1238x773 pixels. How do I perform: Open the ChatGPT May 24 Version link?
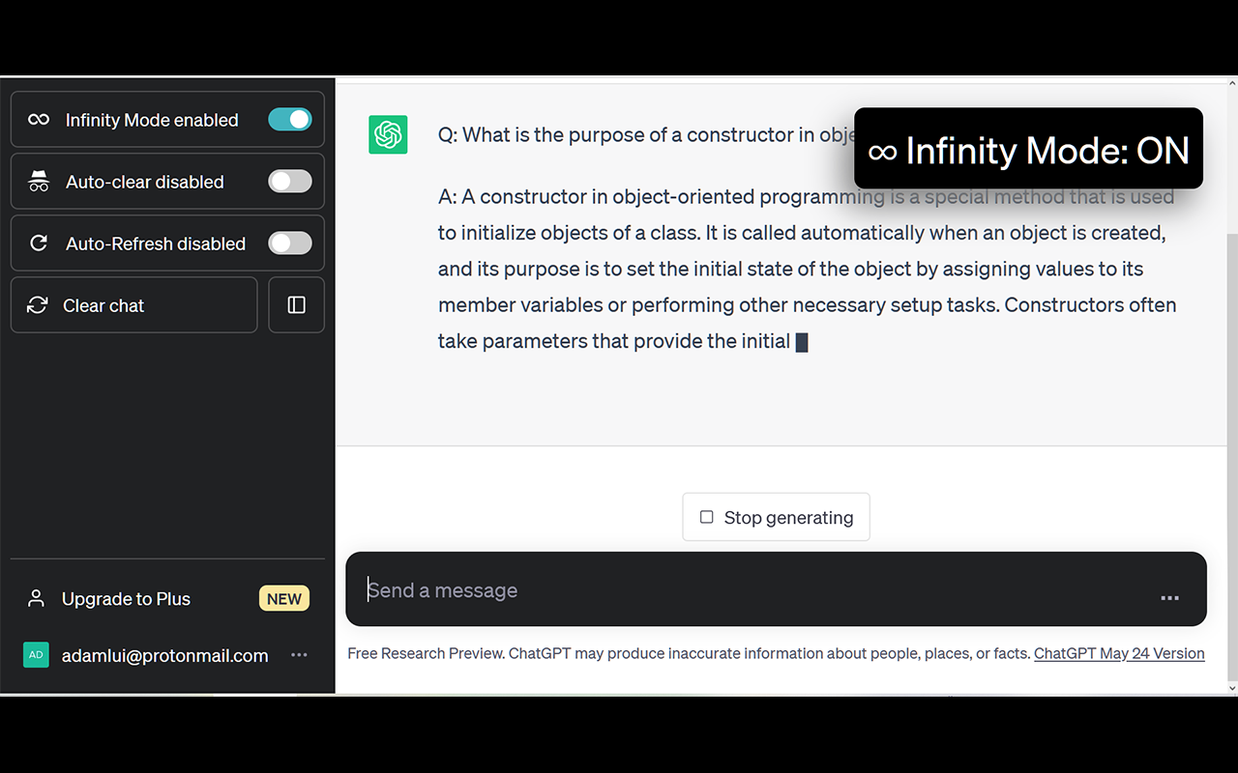(x=1119, y=653)
